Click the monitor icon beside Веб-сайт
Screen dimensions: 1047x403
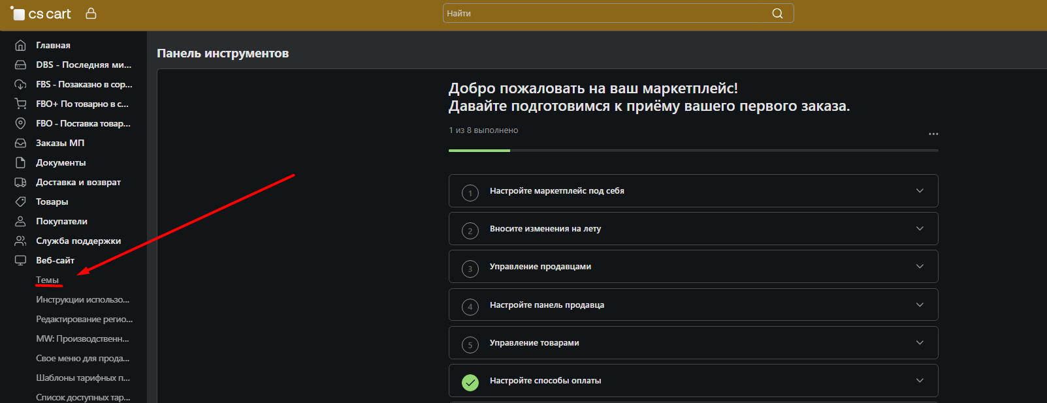pos(21,260)
